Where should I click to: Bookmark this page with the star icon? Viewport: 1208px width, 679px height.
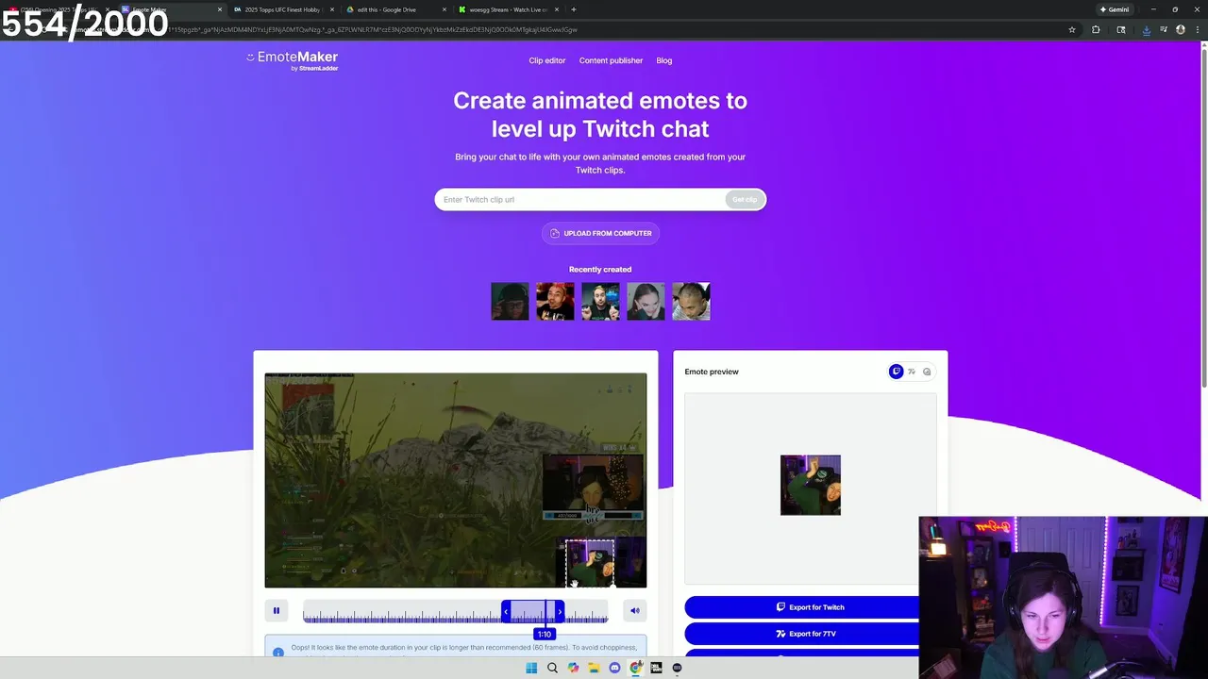(x=1072, y=29)
